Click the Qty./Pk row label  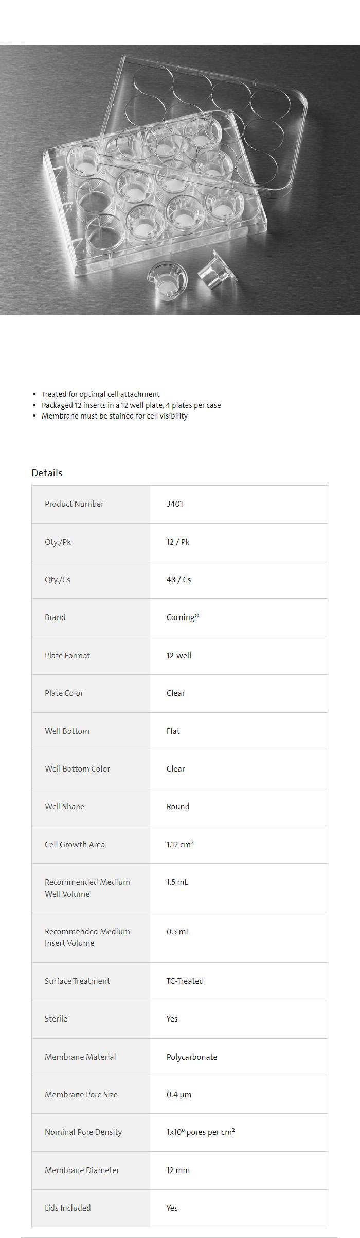click(x=58, y=542)
